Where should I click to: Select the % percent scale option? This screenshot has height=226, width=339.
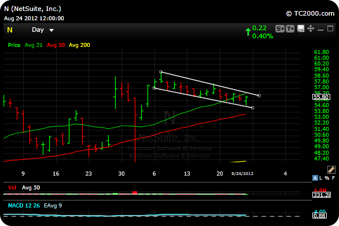(x=327, y=178)
